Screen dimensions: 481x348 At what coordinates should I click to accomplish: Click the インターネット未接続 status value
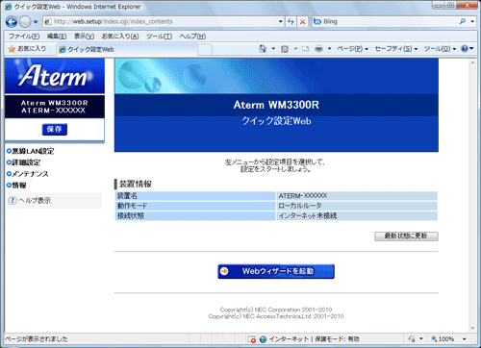click(308, 216)
